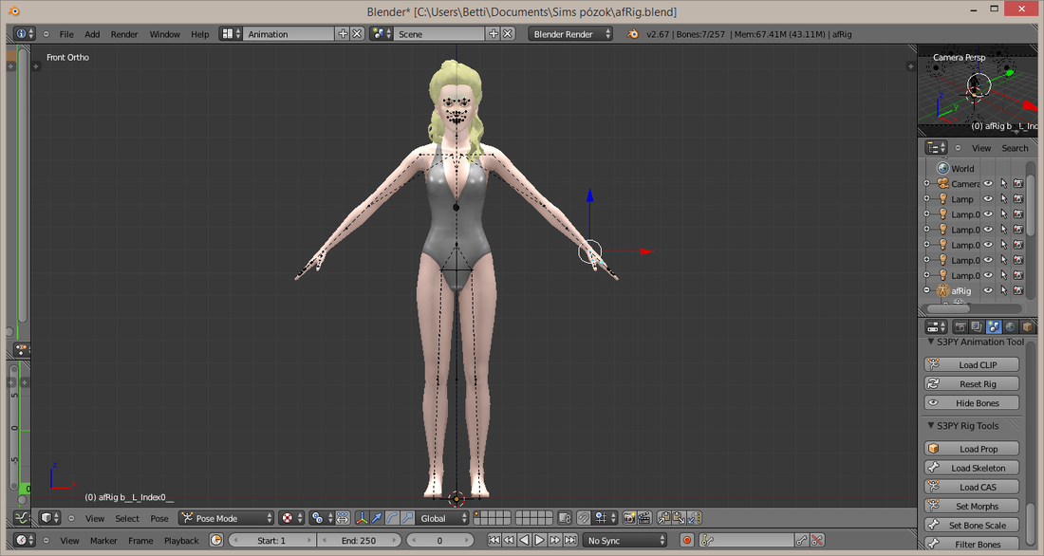Select the rotate manipulator arc icon
This screenshot has width=1044, height=556.
(x=392, y=518)
